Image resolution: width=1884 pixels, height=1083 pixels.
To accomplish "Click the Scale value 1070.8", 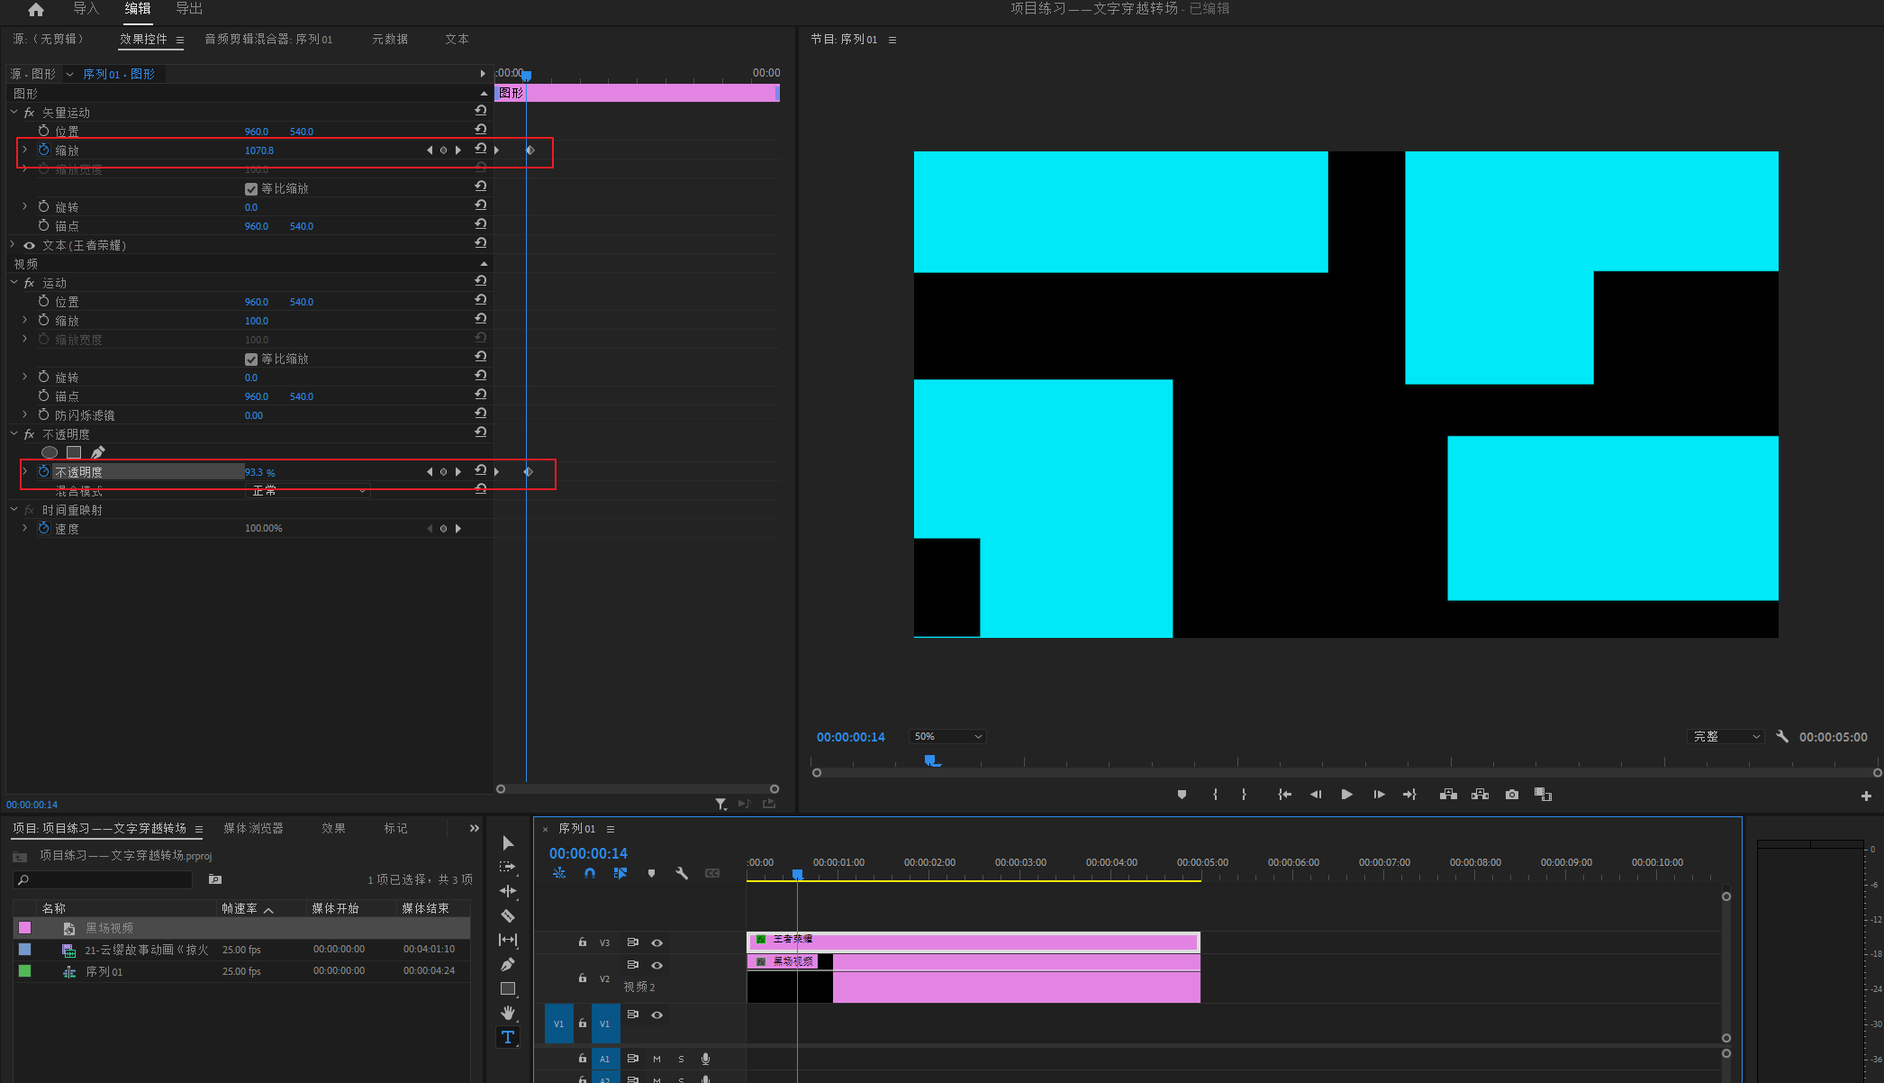I will click(259, 150).
